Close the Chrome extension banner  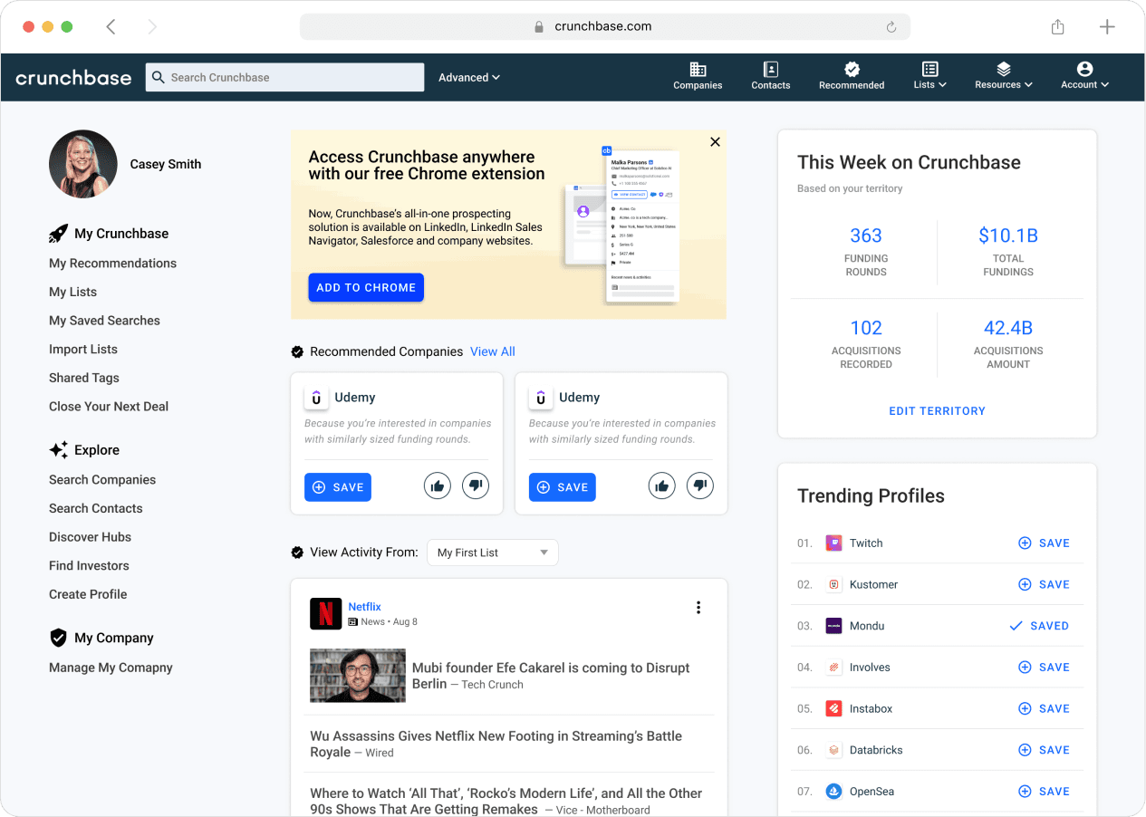(715, 142)
